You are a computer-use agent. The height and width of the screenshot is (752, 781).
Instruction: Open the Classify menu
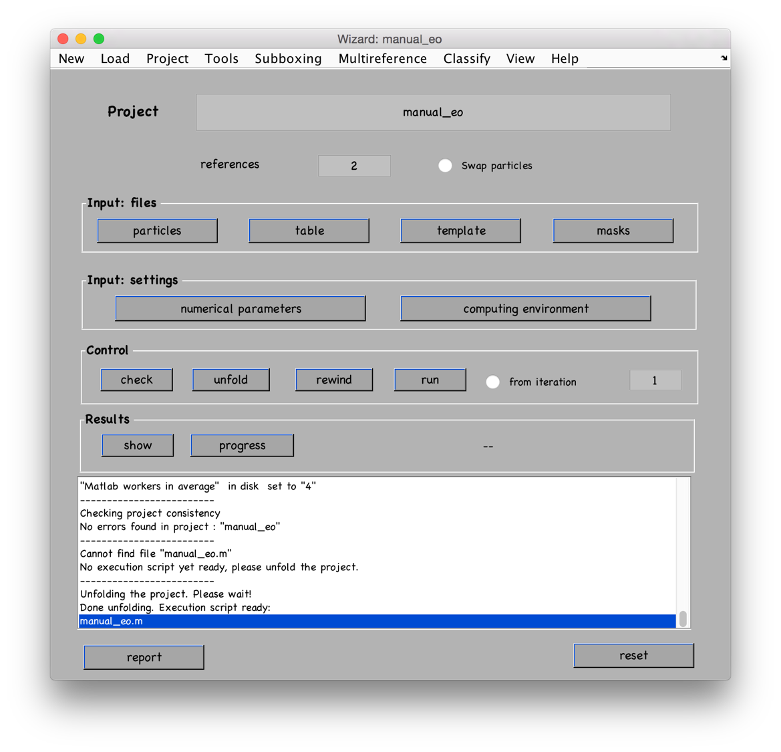click(x=467, y=59)
